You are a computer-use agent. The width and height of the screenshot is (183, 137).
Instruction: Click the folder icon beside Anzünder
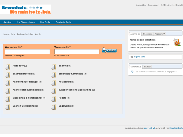(8, 67)
